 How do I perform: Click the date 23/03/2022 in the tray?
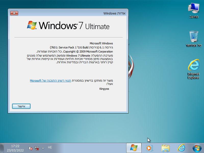(x=15, y=150)
